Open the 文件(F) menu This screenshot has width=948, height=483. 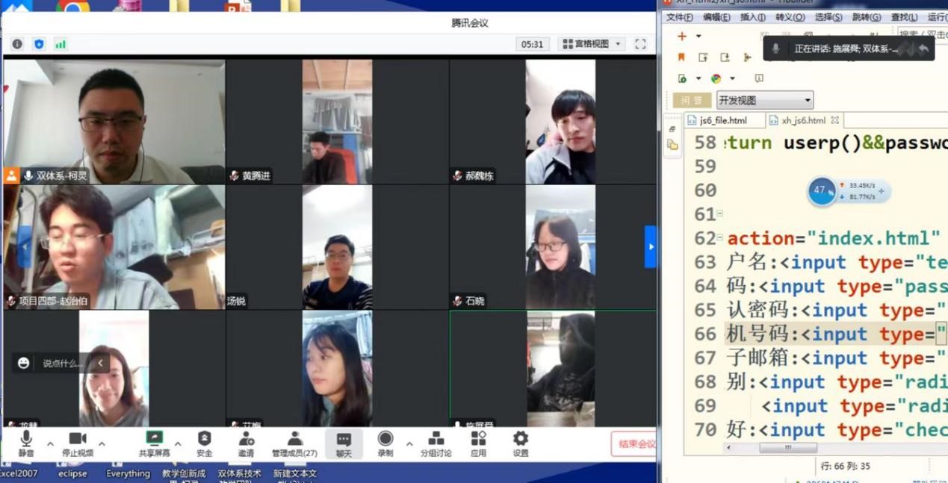point(679,17)
